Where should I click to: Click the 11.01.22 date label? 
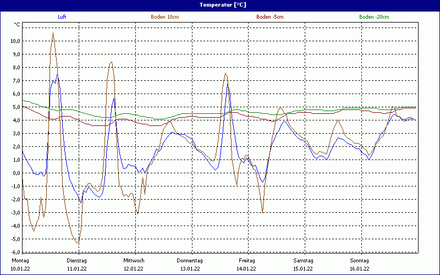point(76,269)
